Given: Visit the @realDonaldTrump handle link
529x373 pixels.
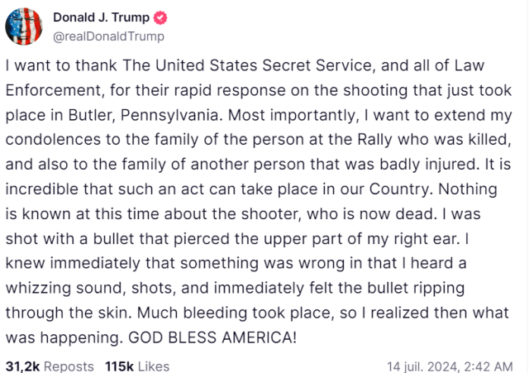Looking at the screenshot, I should [x=108, y=36].
